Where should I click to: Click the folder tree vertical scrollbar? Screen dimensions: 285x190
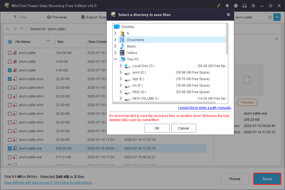[x=227, y=39]
